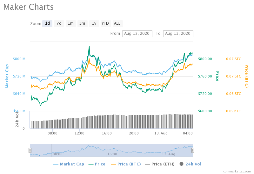
Task: Click the $680.00 price axis label
Action: (205, 111)
